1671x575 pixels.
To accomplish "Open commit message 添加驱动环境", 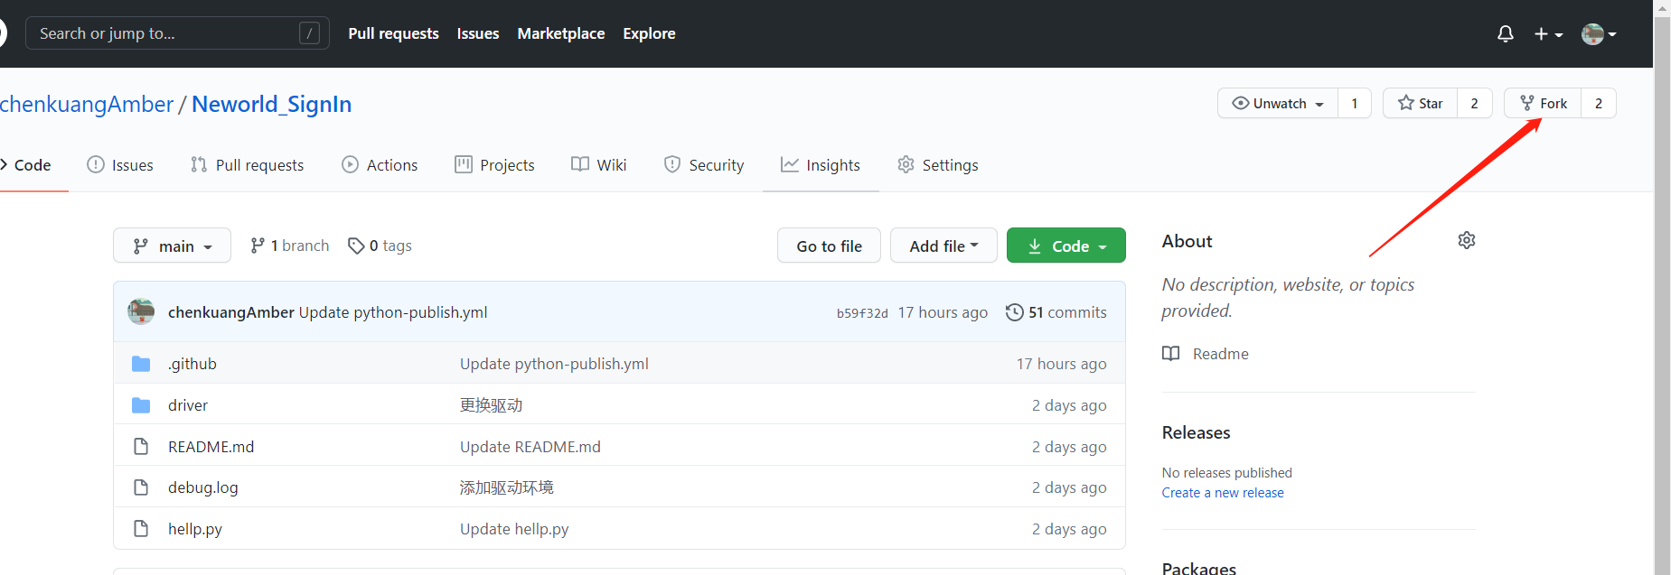I will [506, 487].
